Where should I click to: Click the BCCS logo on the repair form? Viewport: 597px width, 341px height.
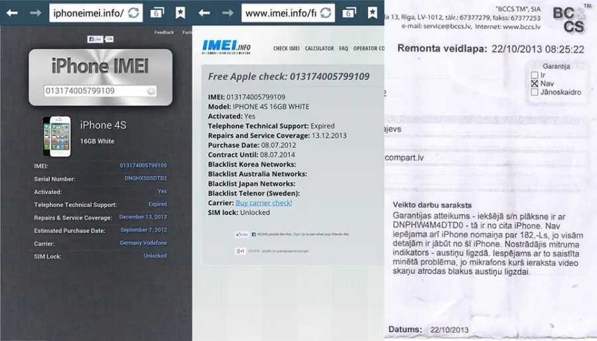point(569,20)
